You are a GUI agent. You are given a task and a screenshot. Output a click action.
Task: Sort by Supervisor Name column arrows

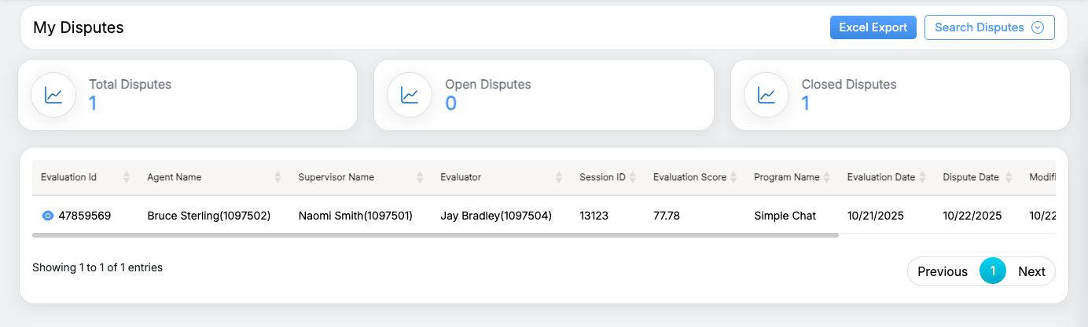tap(420, 177)
